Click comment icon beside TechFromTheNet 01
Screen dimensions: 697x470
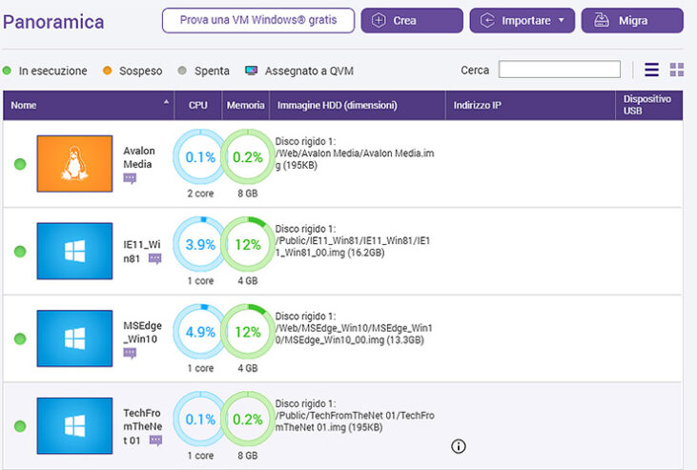(155, 440)
